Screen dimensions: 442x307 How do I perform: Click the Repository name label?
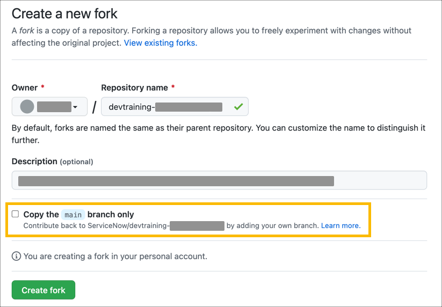click(134, 87)
